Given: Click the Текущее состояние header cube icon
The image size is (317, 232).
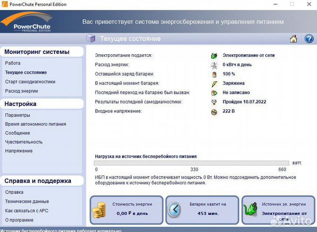Looking at the screenshot, I should [91, 38].
